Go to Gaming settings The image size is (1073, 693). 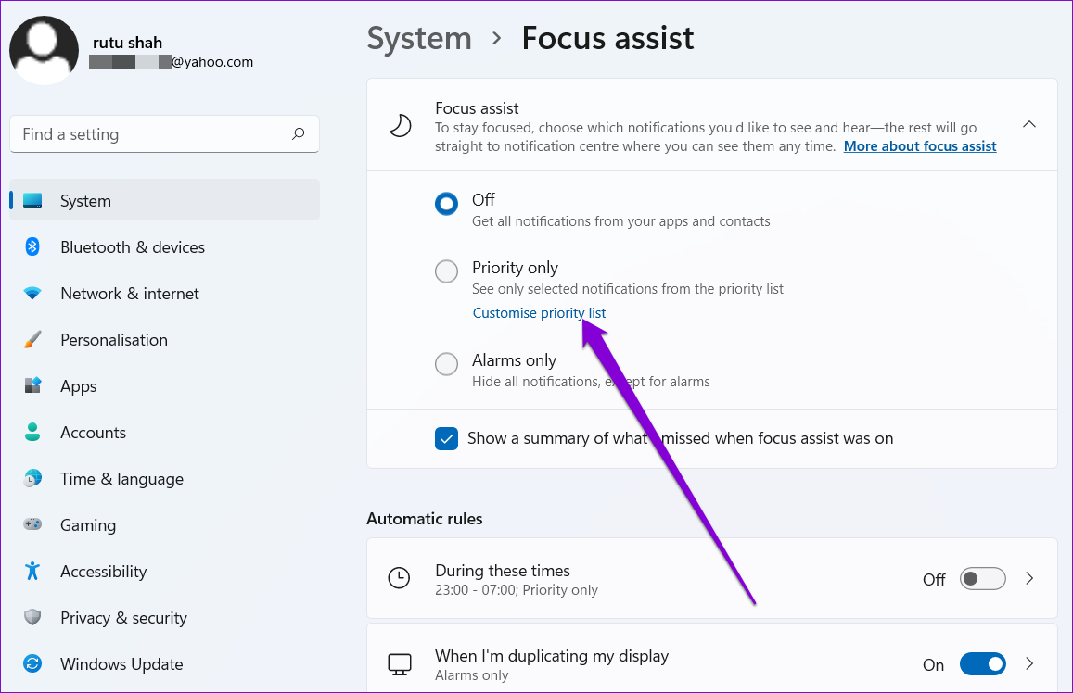[x=164, y=525]
